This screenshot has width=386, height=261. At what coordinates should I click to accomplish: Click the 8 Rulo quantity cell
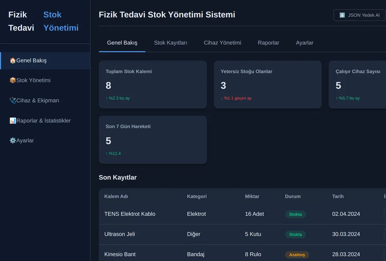pyautogui.click(x=253, y=254)
